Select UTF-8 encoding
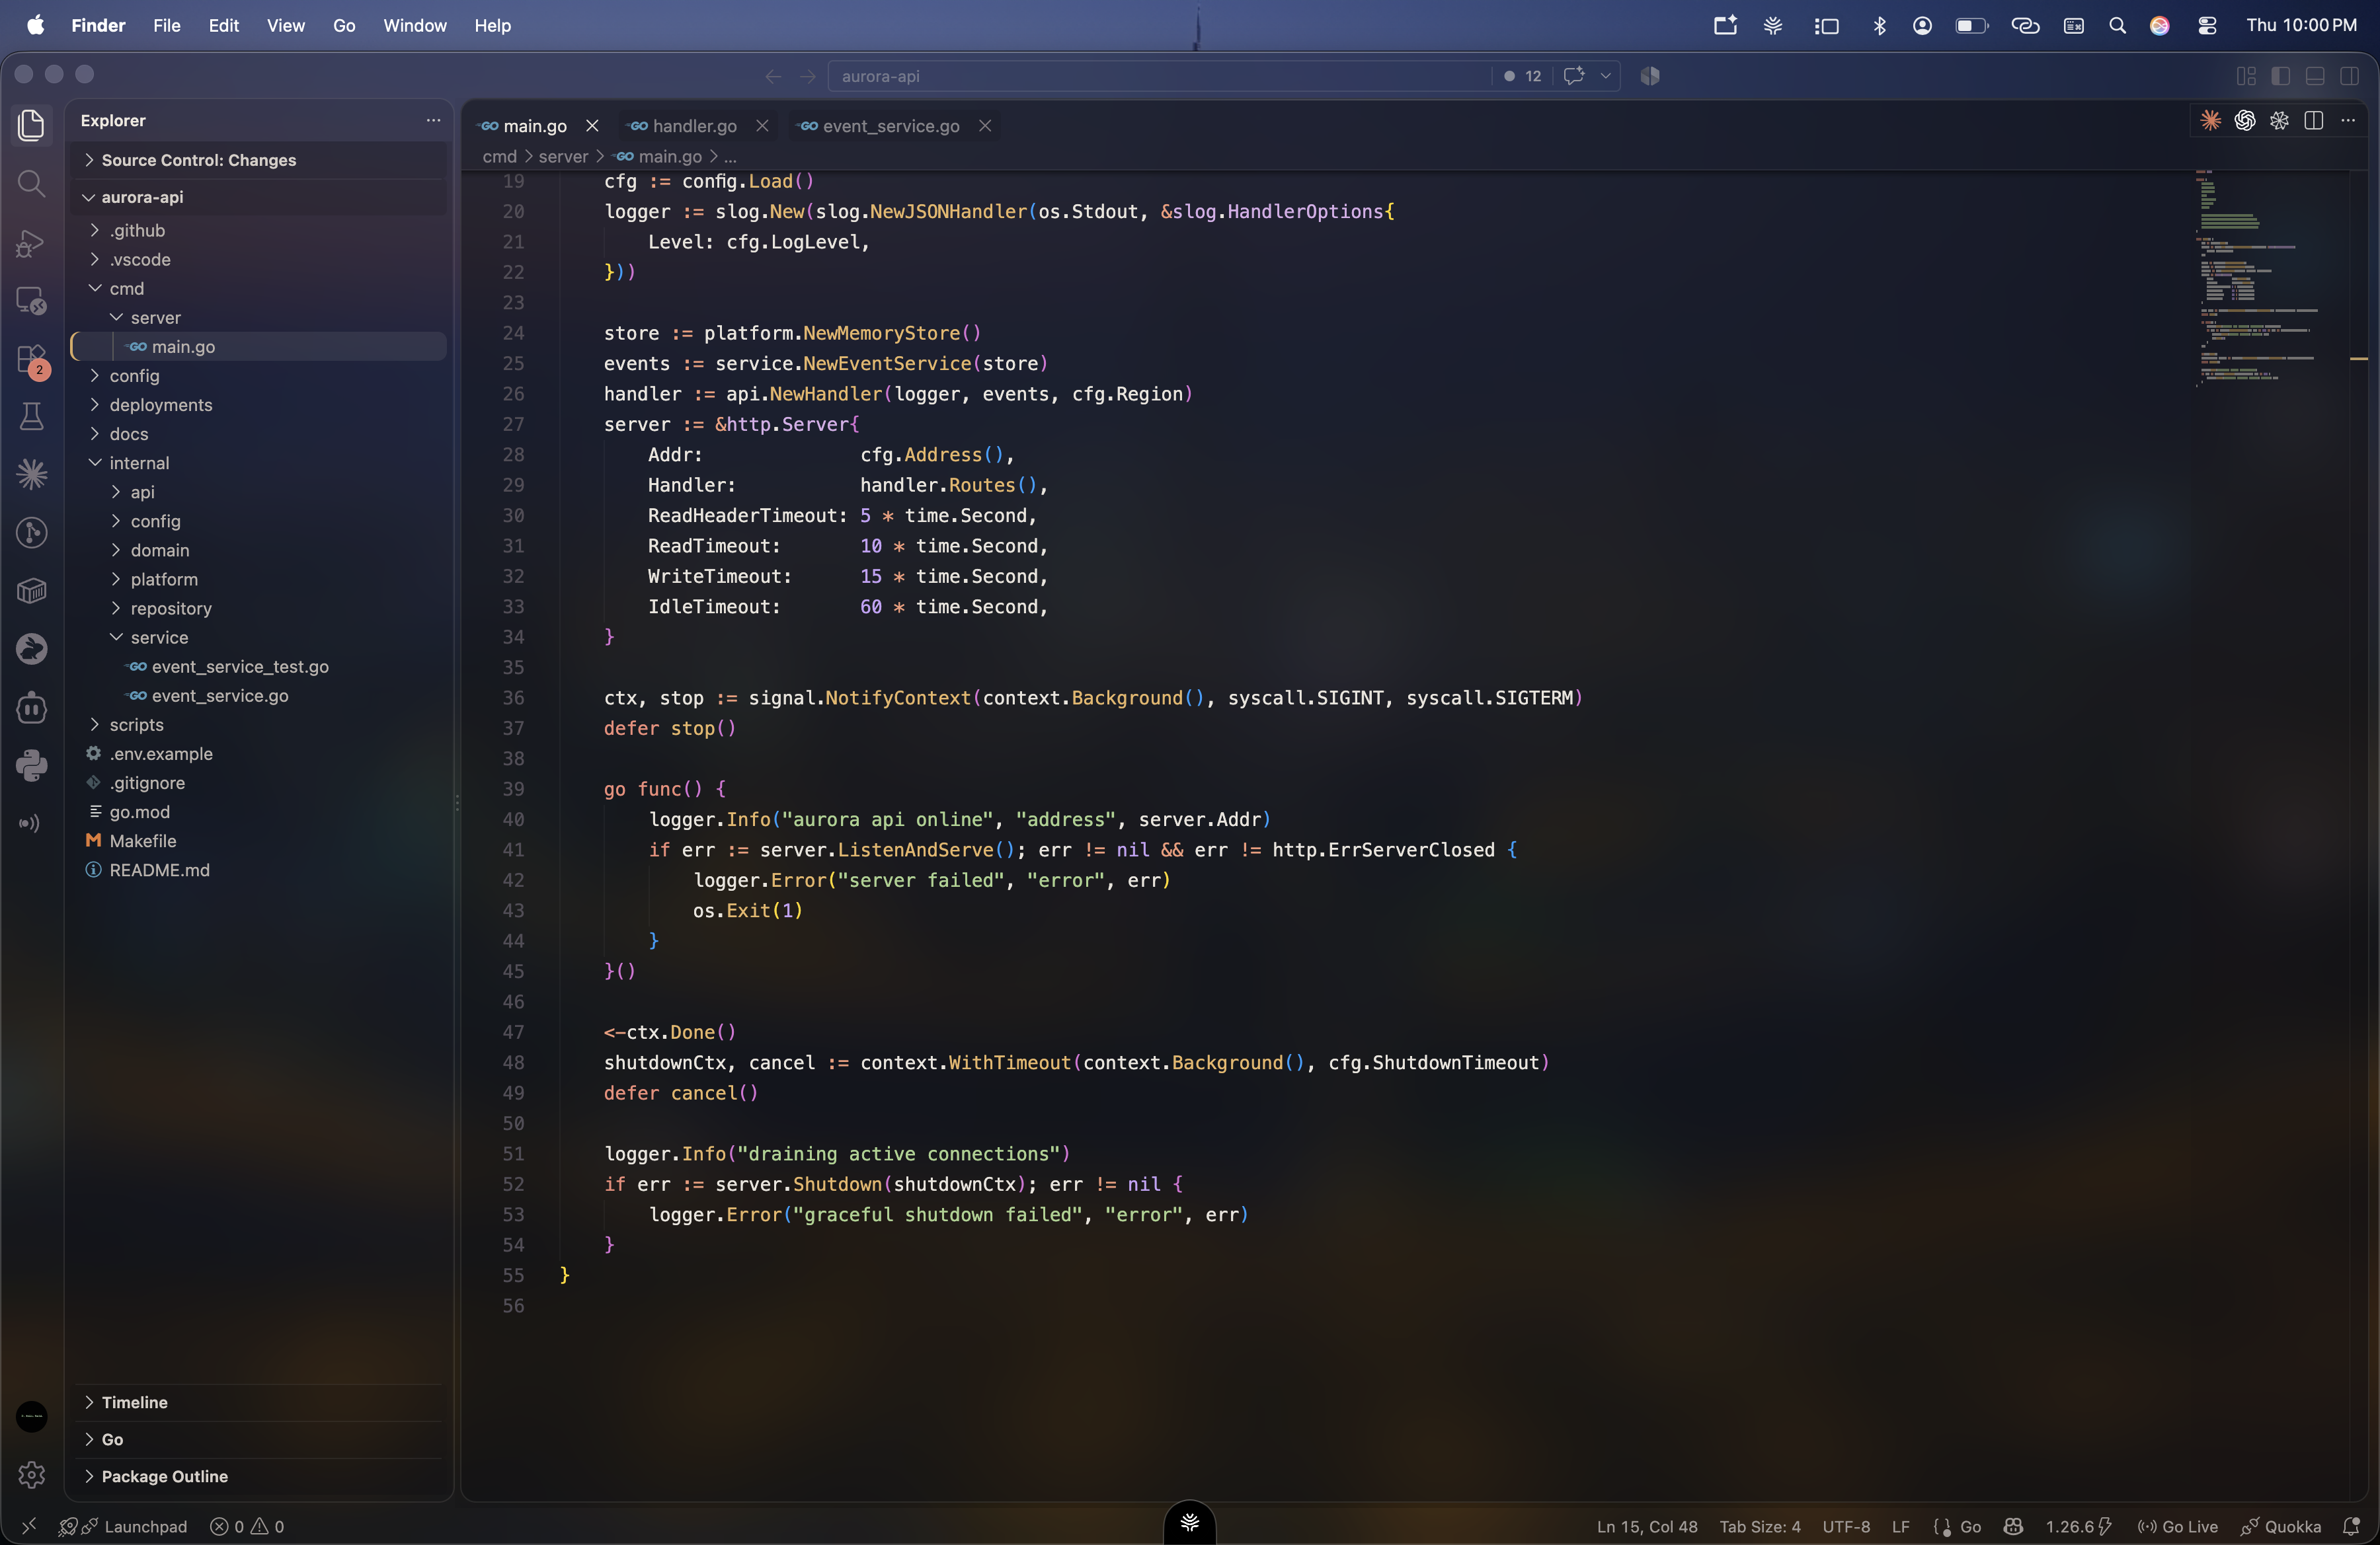This screenshot has height=1545, width=2380. coord(1846,1526)
